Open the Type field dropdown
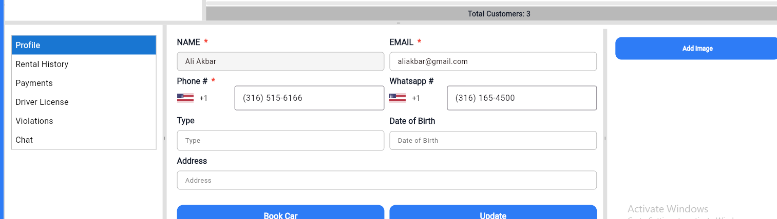777x219 pixels. [280, 141]
